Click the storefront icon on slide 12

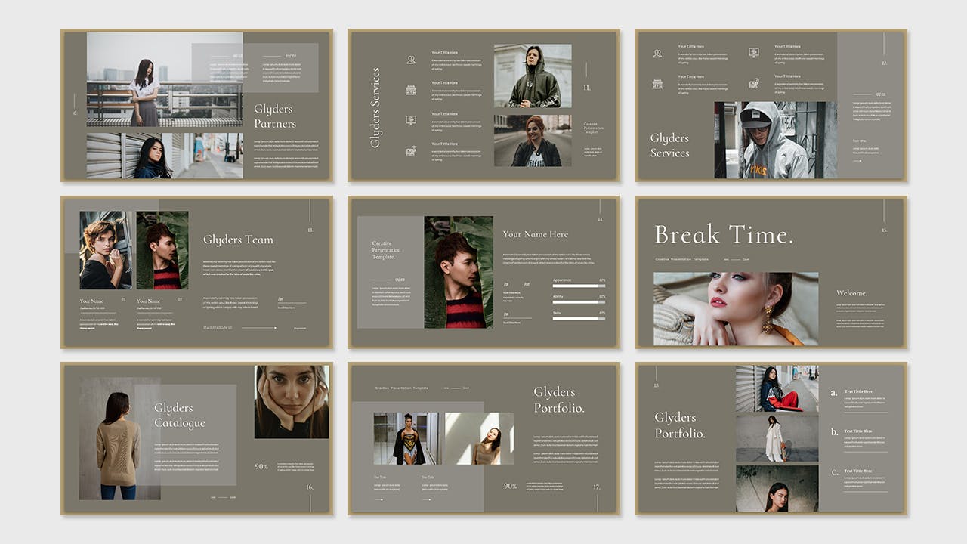tap(657, 84)
